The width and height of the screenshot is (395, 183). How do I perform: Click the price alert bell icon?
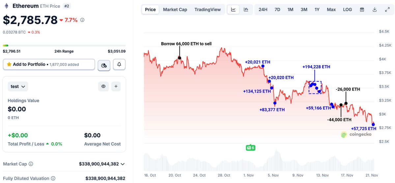coord(119,65)
